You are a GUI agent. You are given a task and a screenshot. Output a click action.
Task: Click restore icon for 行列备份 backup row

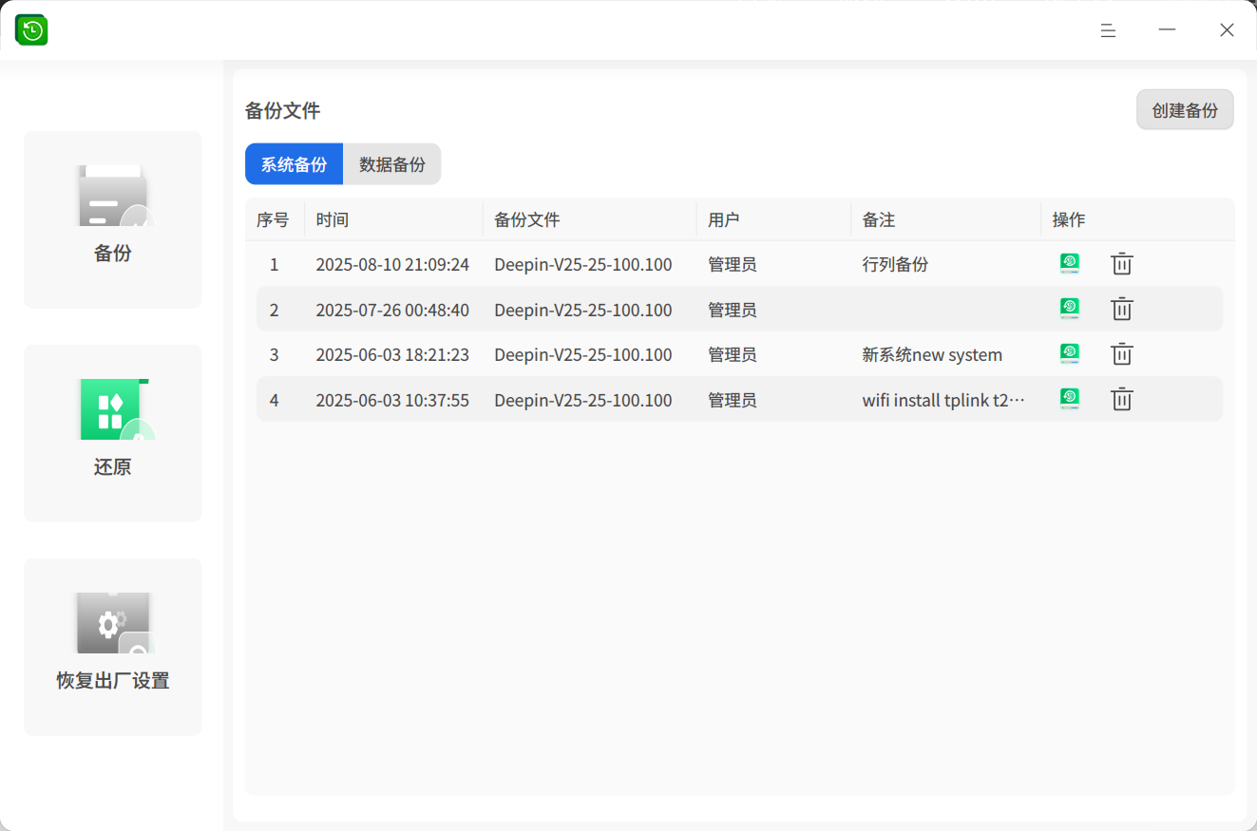tap(1070, 264)
